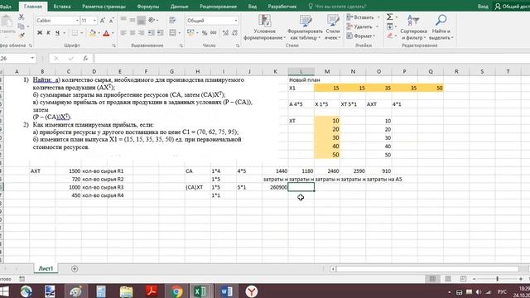Toggle Wrap Text
This screenshot has width=530, height=298.
(x=173, y=20)
